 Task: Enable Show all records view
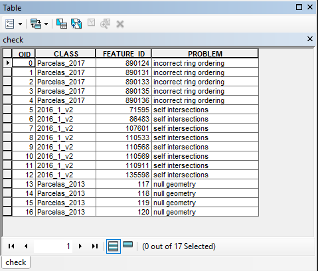point(114,246)
